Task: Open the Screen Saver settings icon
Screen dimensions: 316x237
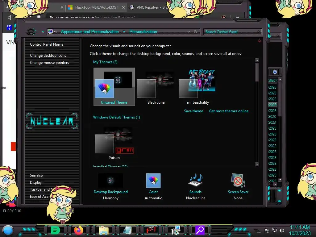Action: (238, 180)
